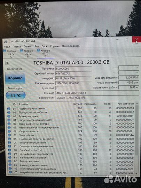Viewport: 141px width, 188px height.
Task: Click status icon of attribute 01 row
Action: click(x=9, y=109)
